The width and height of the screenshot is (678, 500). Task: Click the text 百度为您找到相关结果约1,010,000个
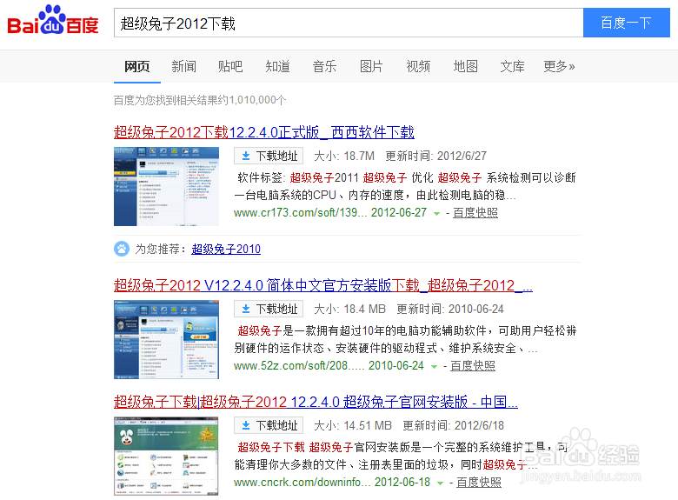pos(200,100)
